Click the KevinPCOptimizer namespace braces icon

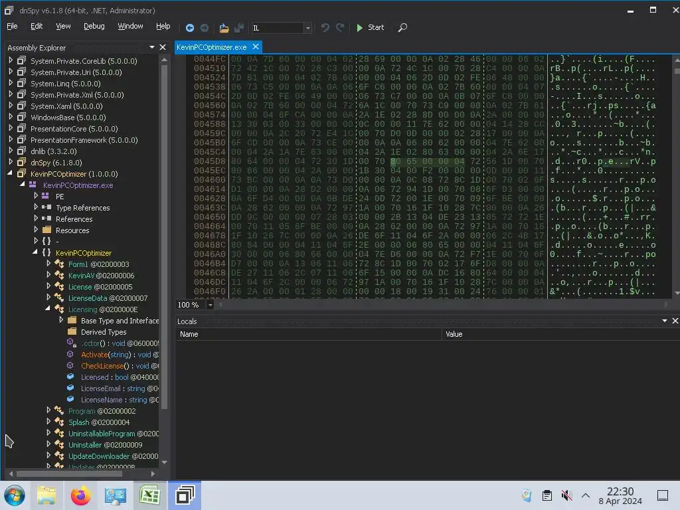pyautogui.click(x=46, y=252)
